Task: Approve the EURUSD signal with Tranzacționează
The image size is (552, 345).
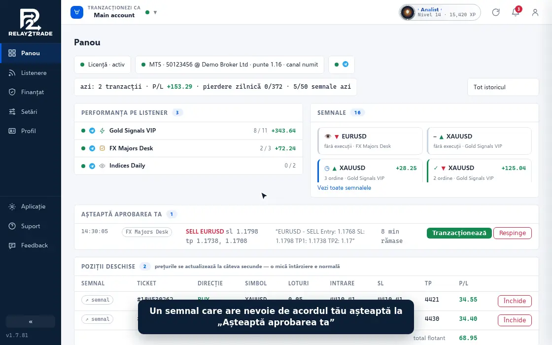Action: 459,233
